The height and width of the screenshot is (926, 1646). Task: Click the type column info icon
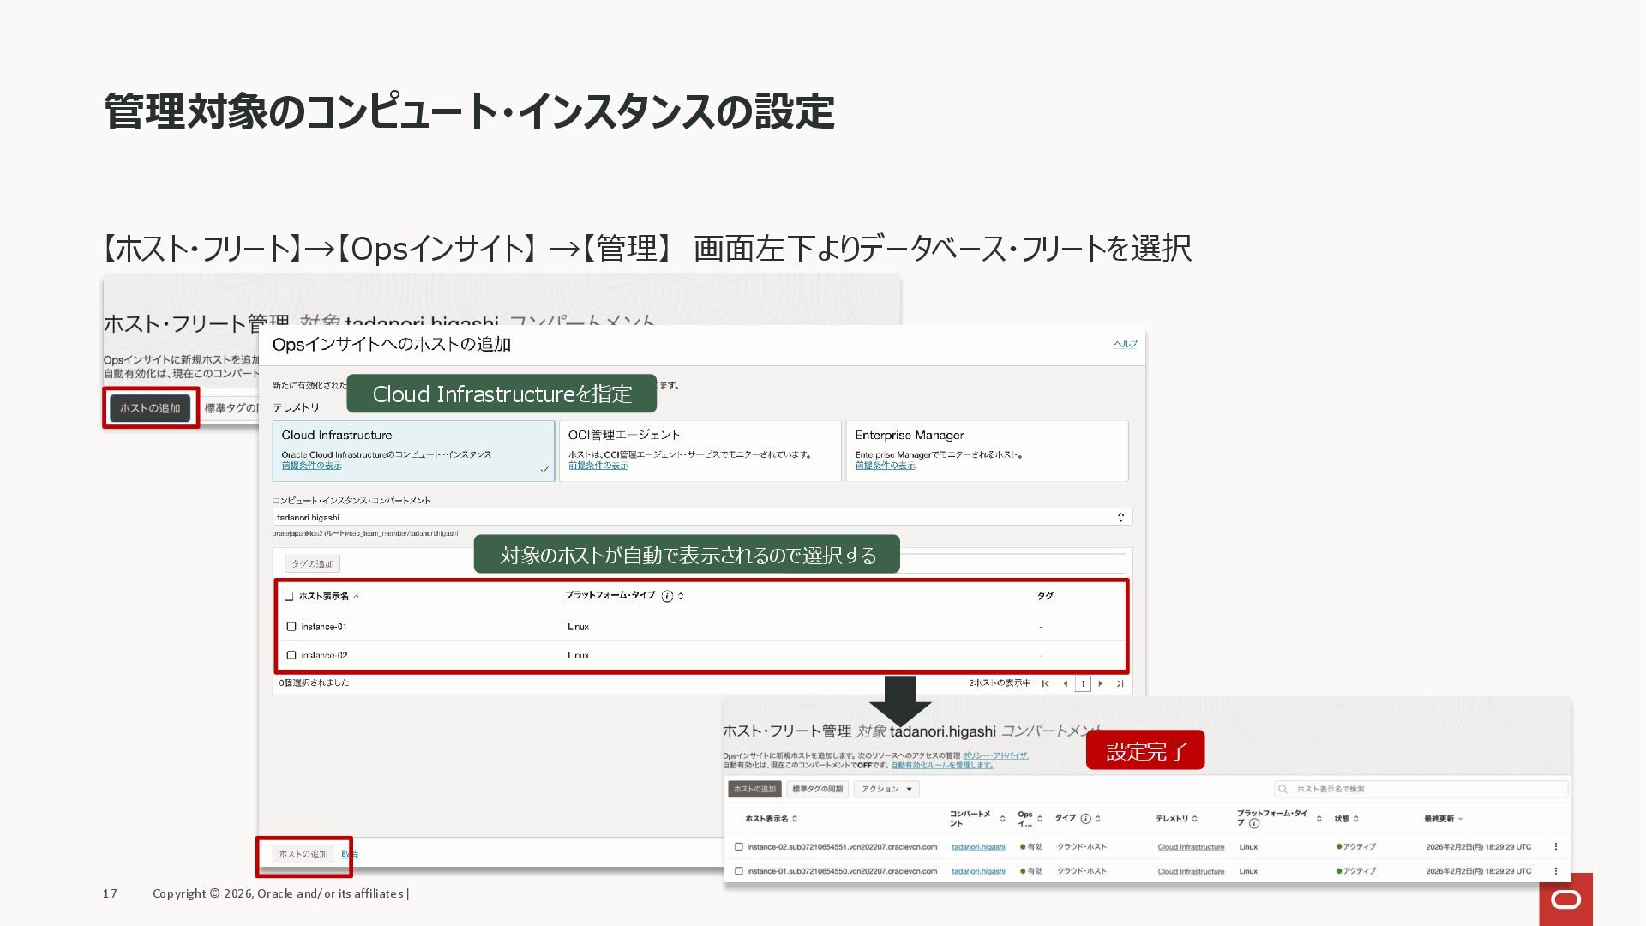coord(1085,818)
